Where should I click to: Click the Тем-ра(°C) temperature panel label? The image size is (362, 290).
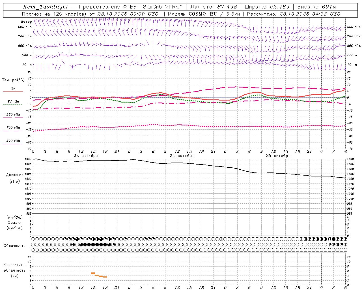tap(14, 80)
